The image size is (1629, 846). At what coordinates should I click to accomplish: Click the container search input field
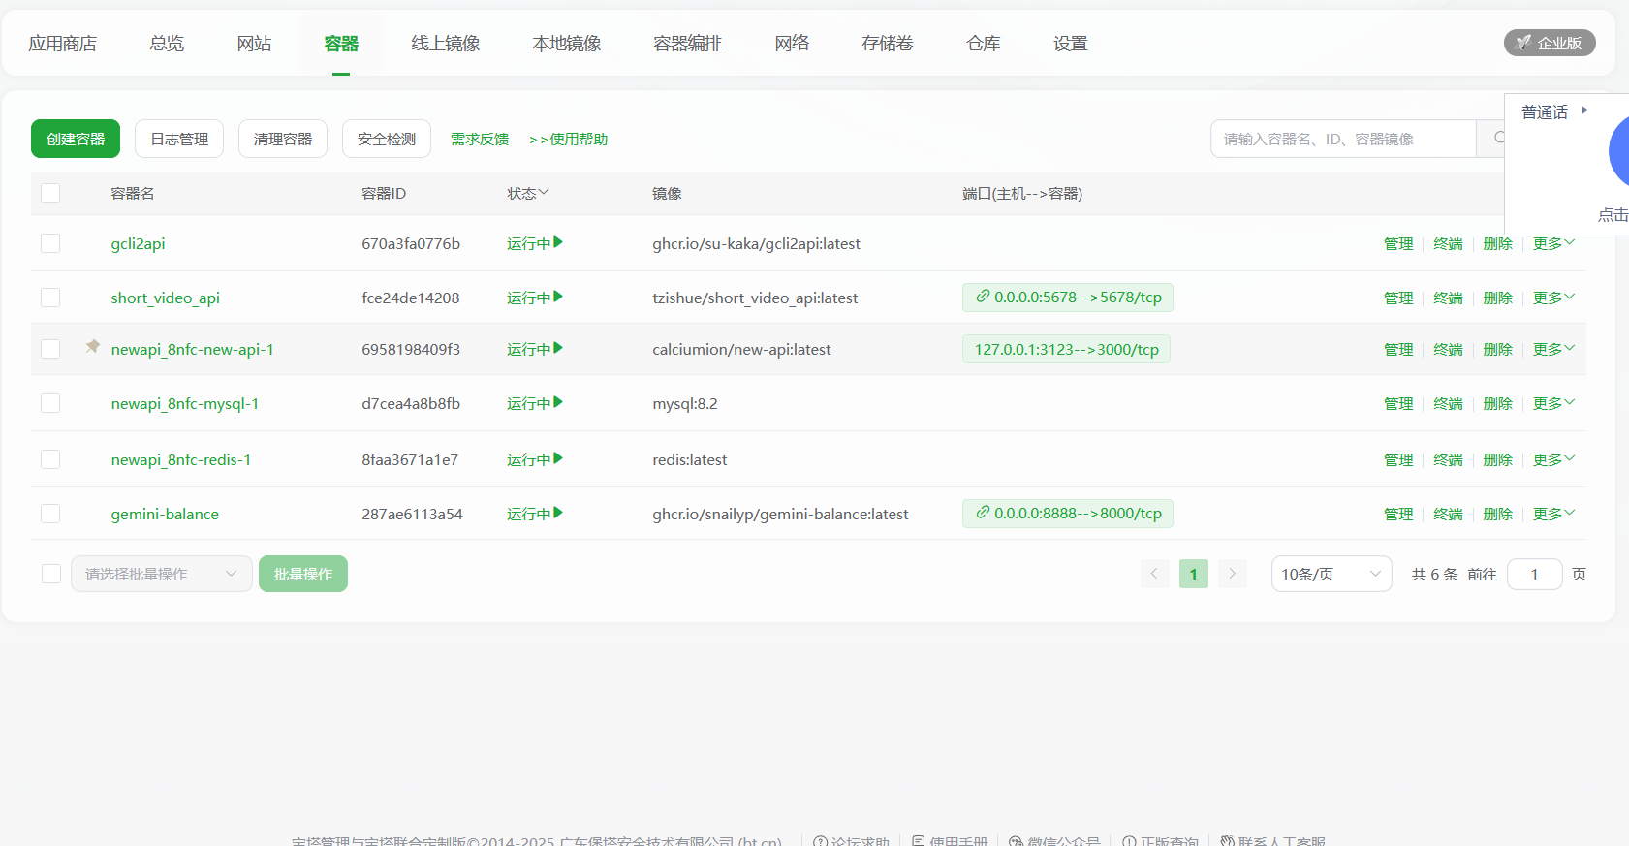1342,139
